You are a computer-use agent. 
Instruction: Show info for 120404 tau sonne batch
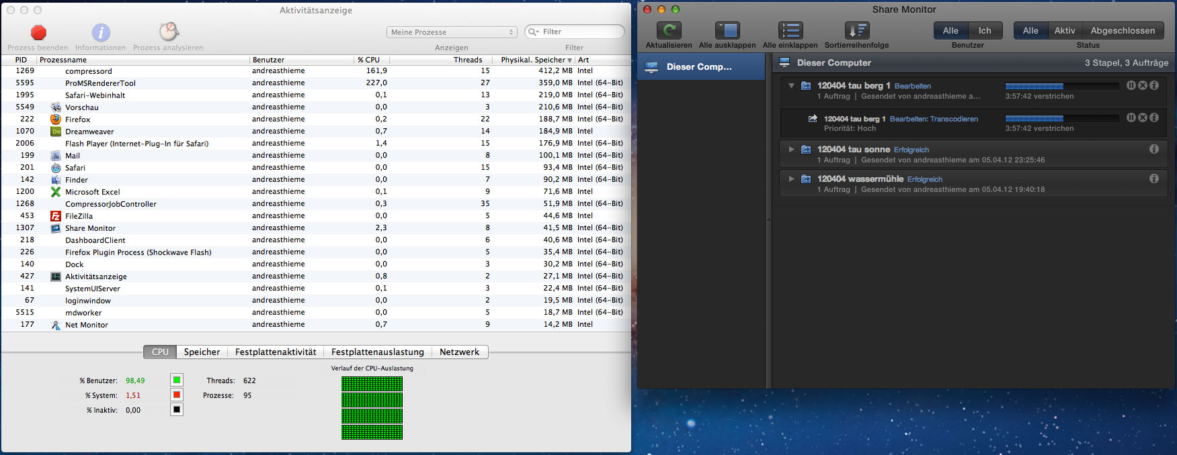(1154, 149)
